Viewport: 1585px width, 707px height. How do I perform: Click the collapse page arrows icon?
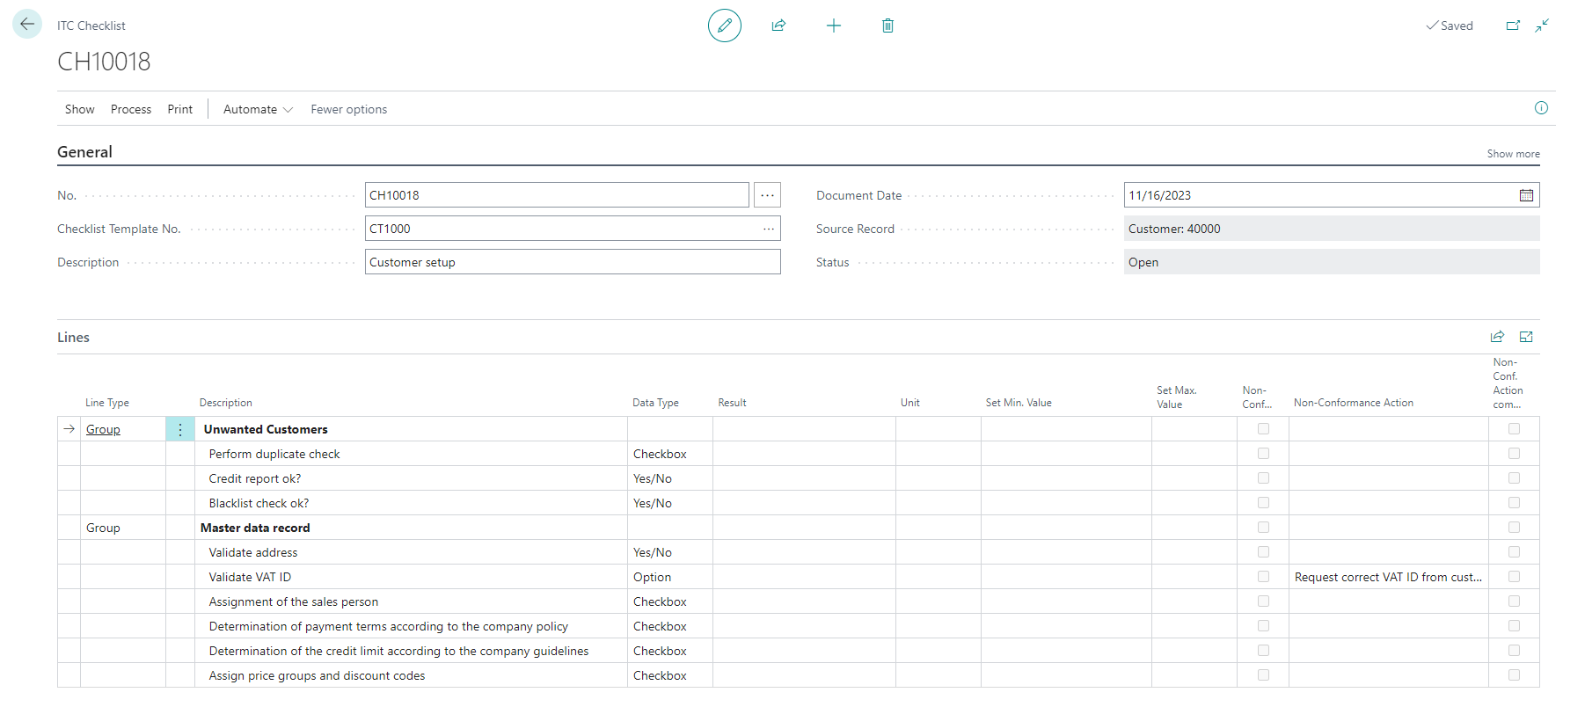coord(1542,26)
